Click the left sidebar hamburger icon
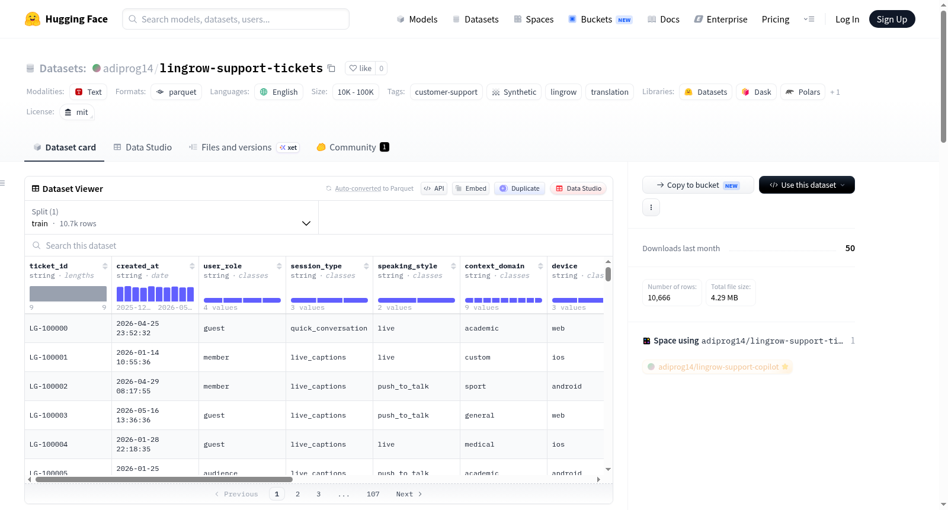Screen dimensions: 948x510 [2, 183]
